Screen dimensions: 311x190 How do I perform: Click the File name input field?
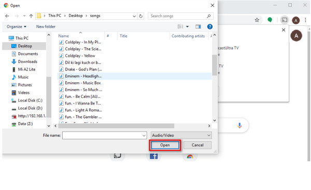pyautogui.click(x=102, y=136)
